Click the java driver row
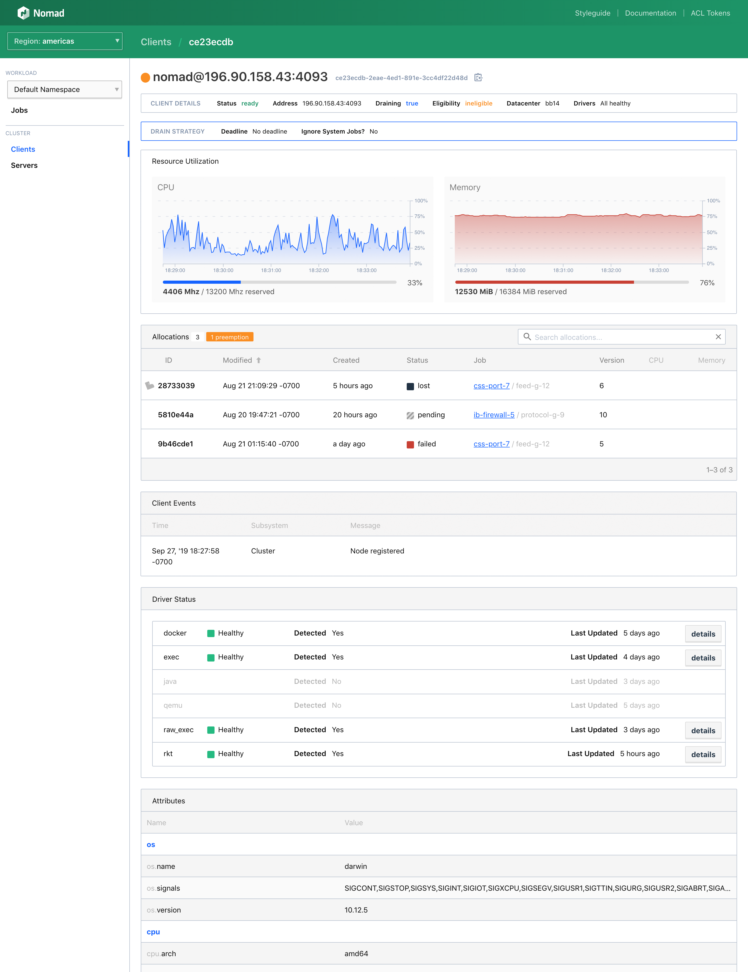 438,681
